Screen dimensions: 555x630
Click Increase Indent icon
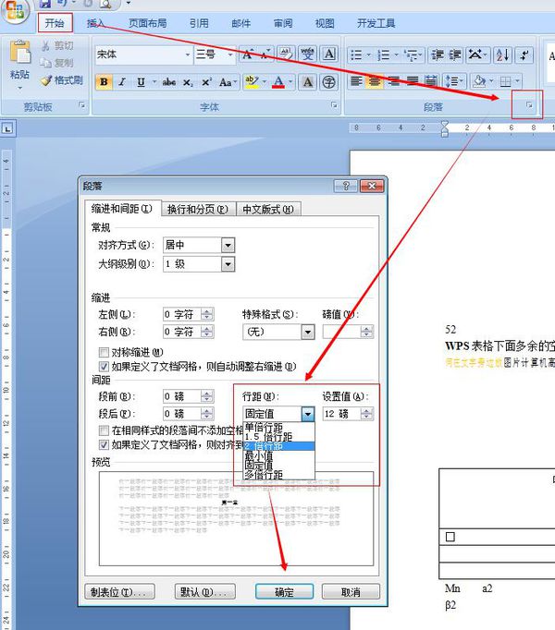coord(455,55)
